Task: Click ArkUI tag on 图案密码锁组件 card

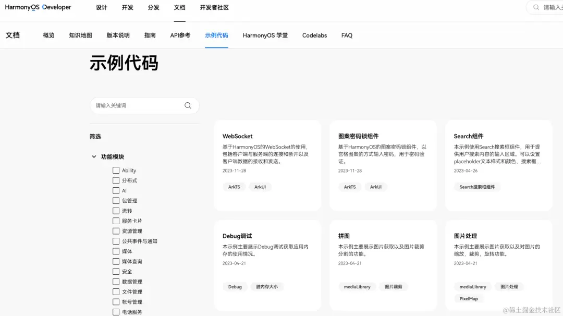Action: click(375, 187)
